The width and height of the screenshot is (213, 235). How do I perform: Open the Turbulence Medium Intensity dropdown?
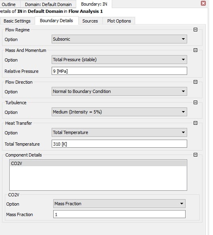119,112
